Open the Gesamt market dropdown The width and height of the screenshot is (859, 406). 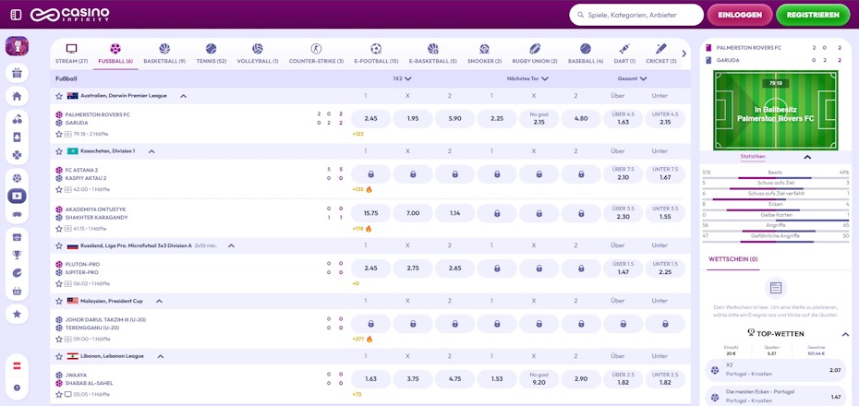(x=632, y=78)
